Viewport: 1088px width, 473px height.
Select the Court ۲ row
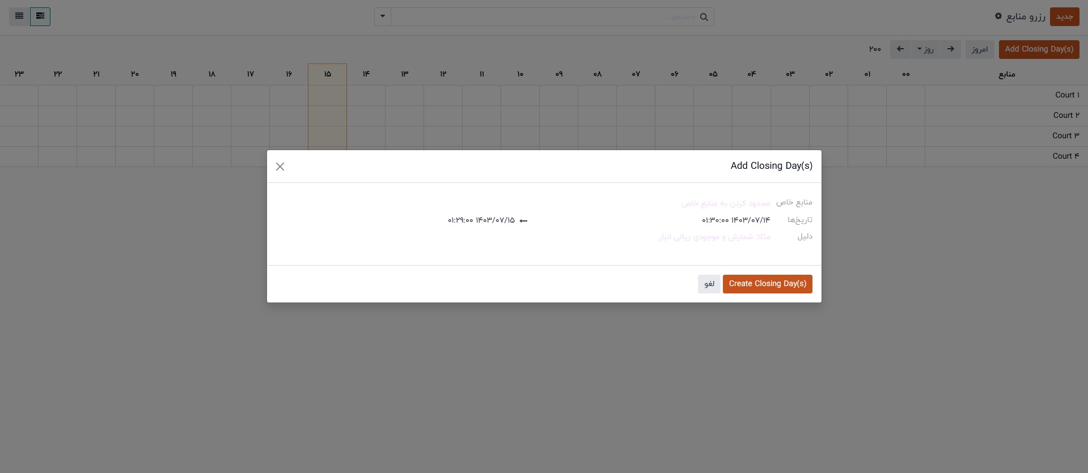point(1006,116)
